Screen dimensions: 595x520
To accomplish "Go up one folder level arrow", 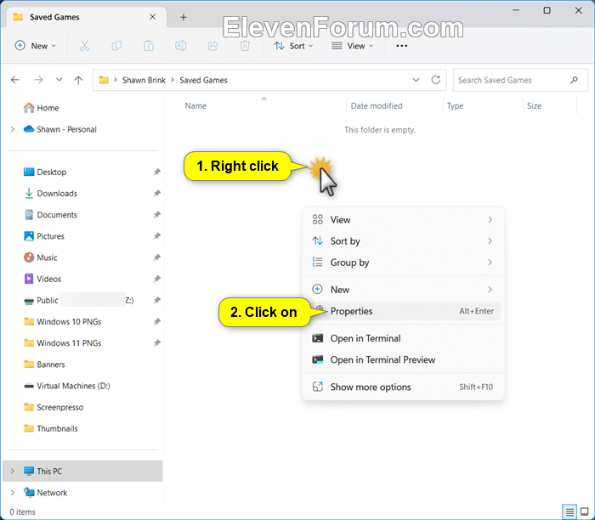I will coord(78,80).
